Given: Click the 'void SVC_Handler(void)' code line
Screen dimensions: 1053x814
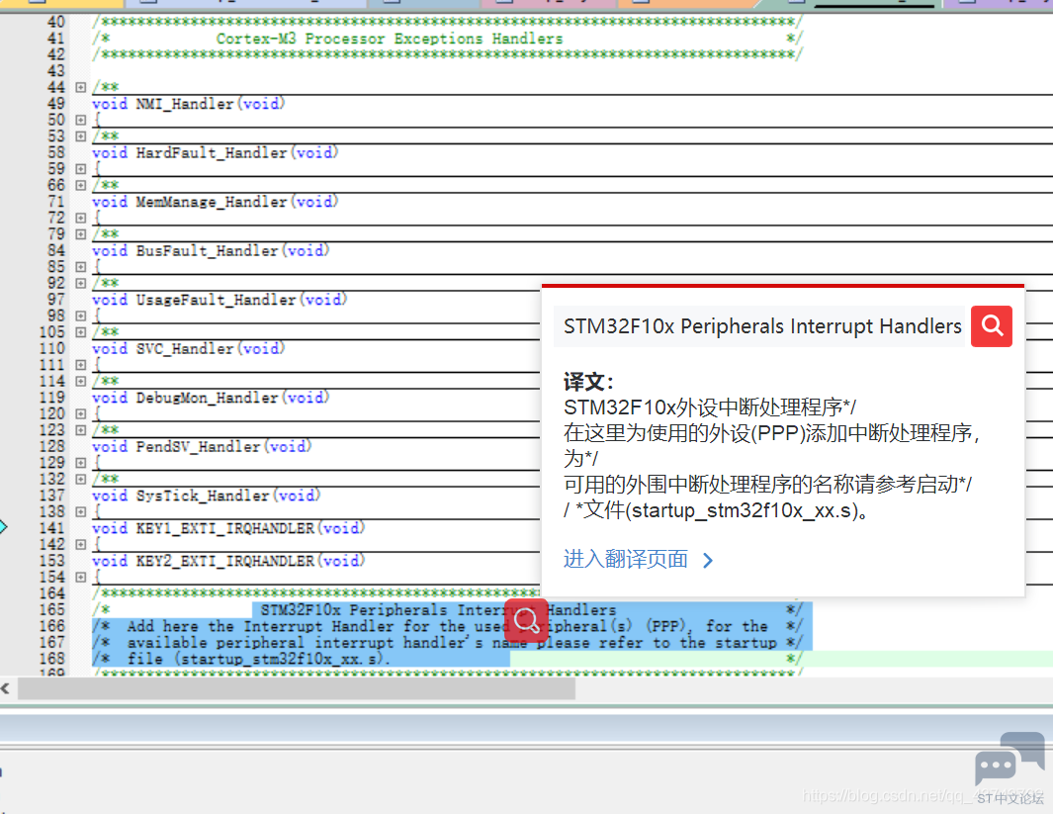Looking at the screenshot, I should point(189,349).
